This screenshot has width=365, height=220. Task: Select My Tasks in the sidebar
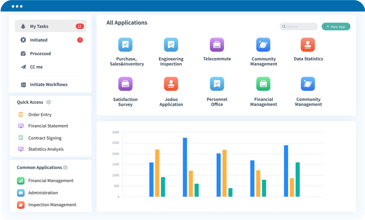click(38, 26)
